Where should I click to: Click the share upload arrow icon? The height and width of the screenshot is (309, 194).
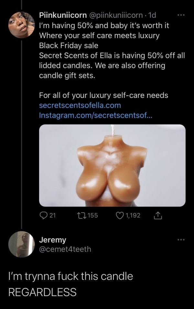click(x=158, y=215)
